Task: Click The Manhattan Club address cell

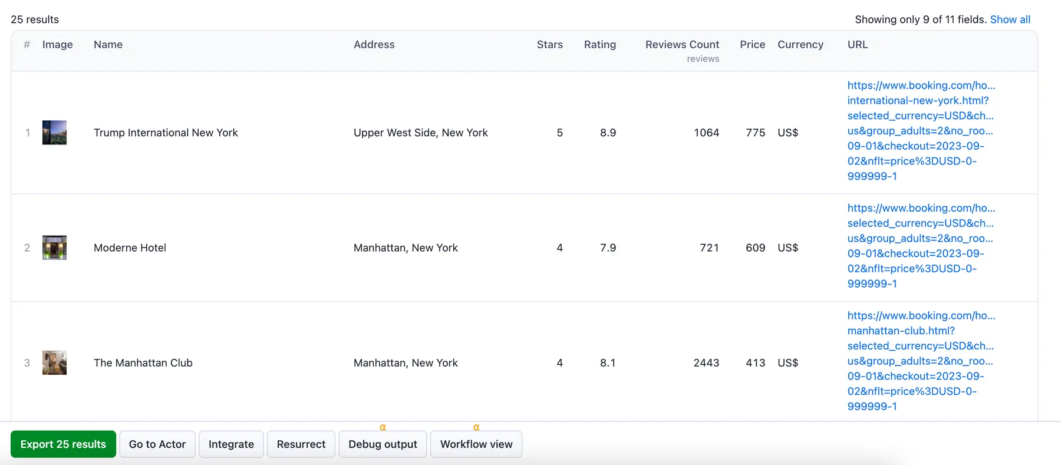Action: point(406,363)
